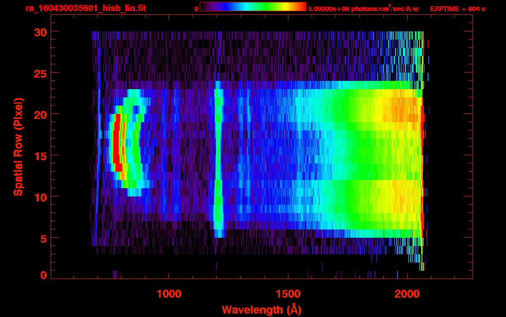Click the filename title ra_160430035601_hisb_lin.fit
Image resolution: width=506 pixels, height=317 pixels.
coord(85,8)
